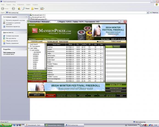The width and height of the screenshot is (159, 127).
Task: Click the My Account button
Action: (111, 96)
